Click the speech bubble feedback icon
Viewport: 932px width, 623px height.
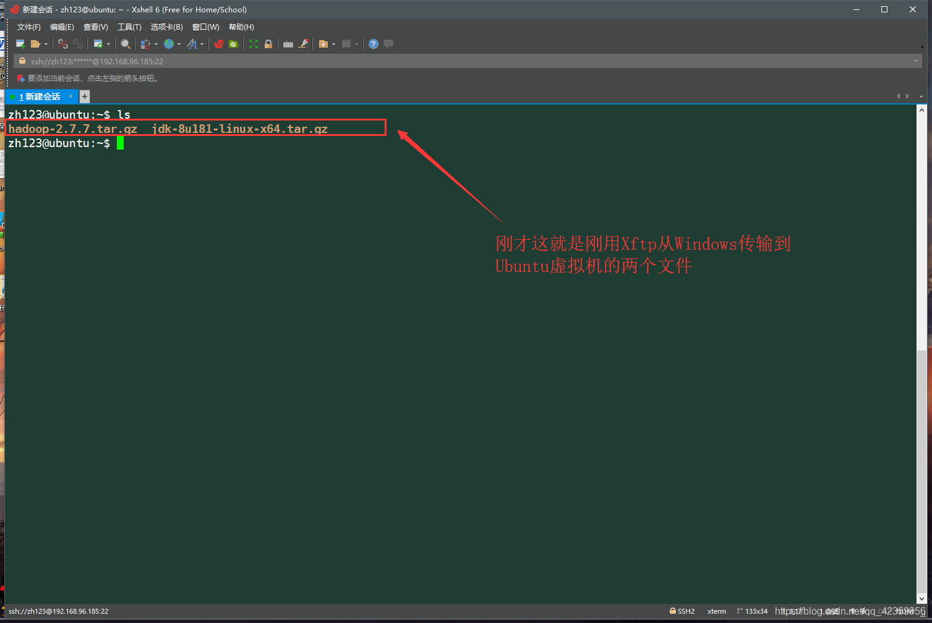(x=388, y=44)
